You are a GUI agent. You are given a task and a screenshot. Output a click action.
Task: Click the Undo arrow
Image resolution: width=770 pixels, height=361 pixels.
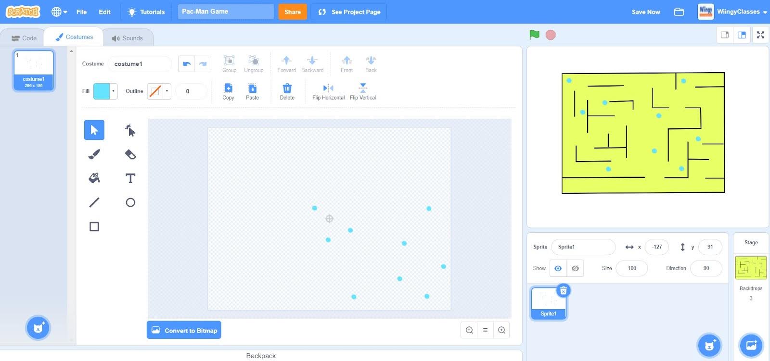point(187,64)
